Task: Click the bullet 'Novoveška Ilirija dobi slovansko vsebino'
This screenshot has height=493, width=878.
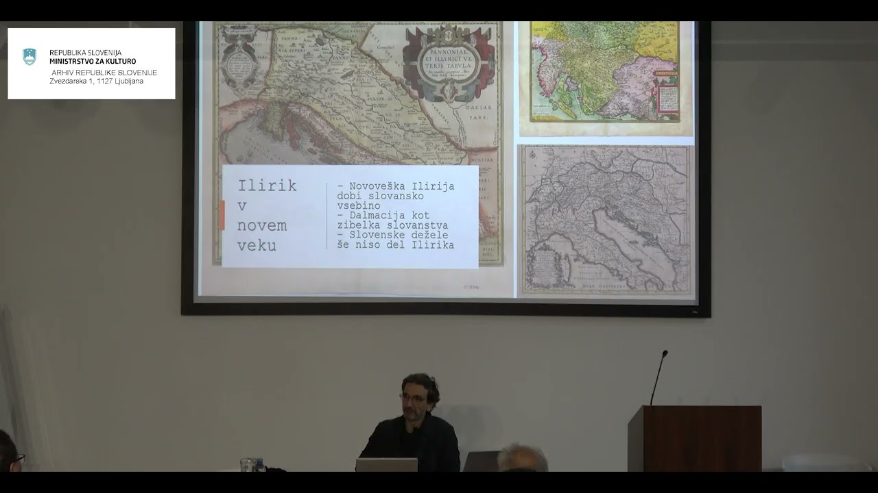Action: pyautogui.click(x=396, y=195)
